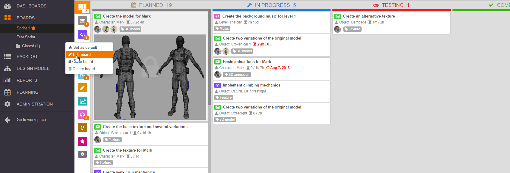Click the Music tag on background music card

coord(222,29)
